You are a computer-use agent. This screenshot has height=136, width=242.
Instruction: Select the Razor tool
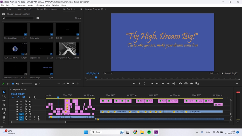pos(4,105)
